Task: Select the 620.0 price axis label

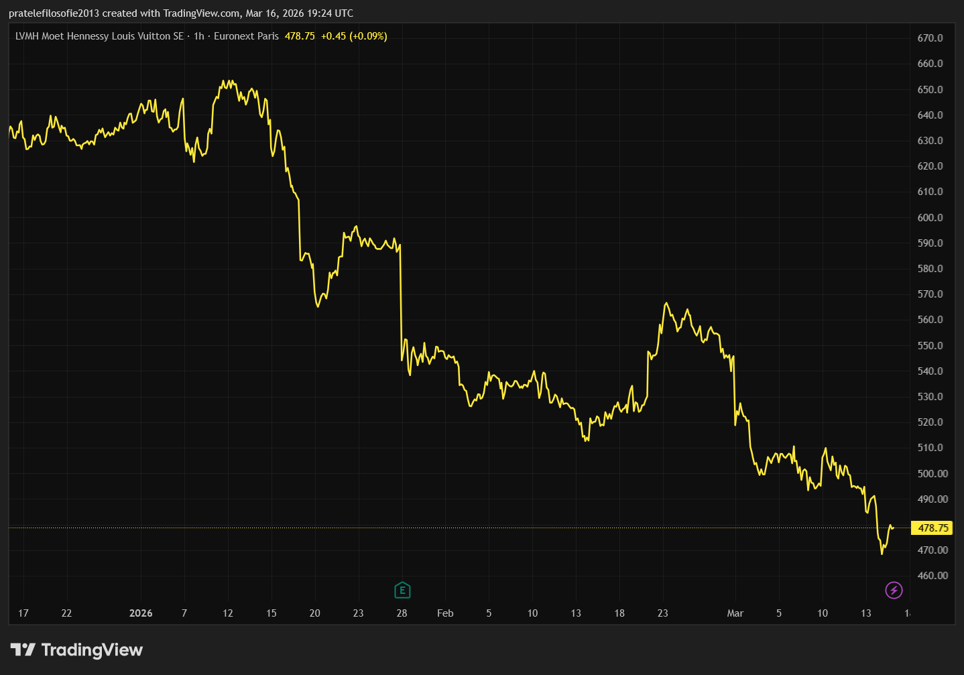Action: [930, 166]
